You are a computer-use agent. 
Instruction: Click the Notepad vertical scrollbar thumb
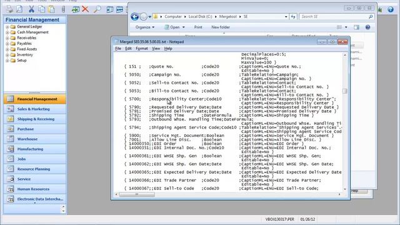[345, 91]
